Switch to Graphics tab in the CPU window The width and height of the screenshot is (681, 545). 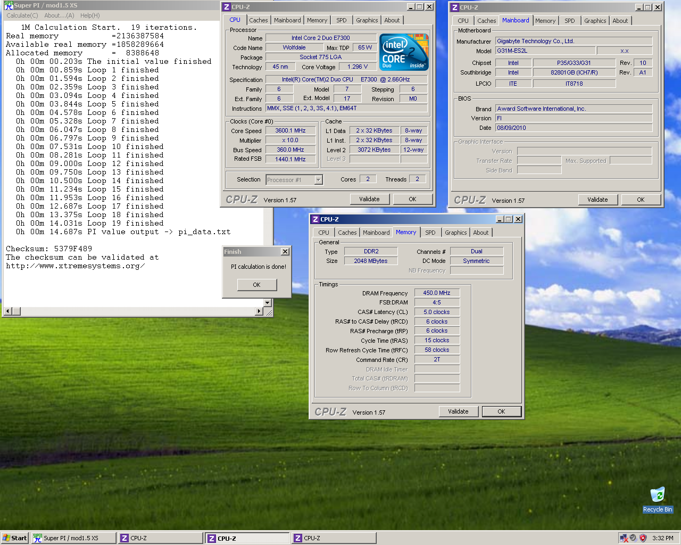(x=367, y=20)
